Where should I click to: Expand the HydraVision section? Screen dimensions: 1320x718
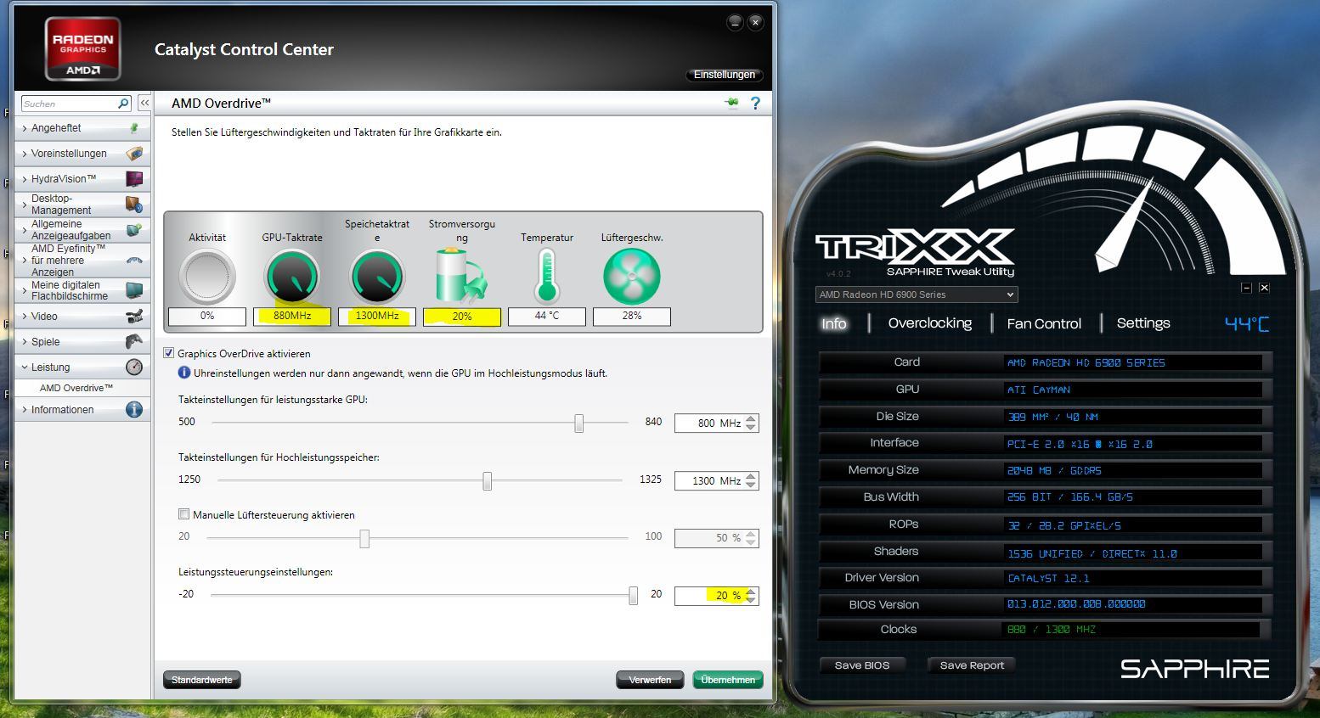click(25, 179)
